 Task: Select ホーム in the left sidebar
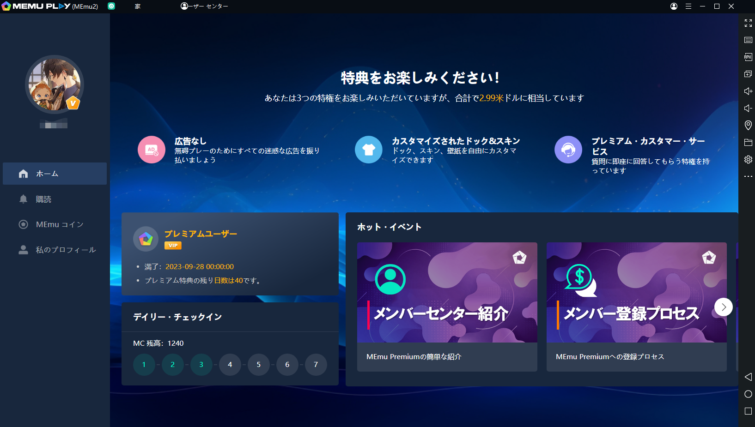[x=55, y=174]
